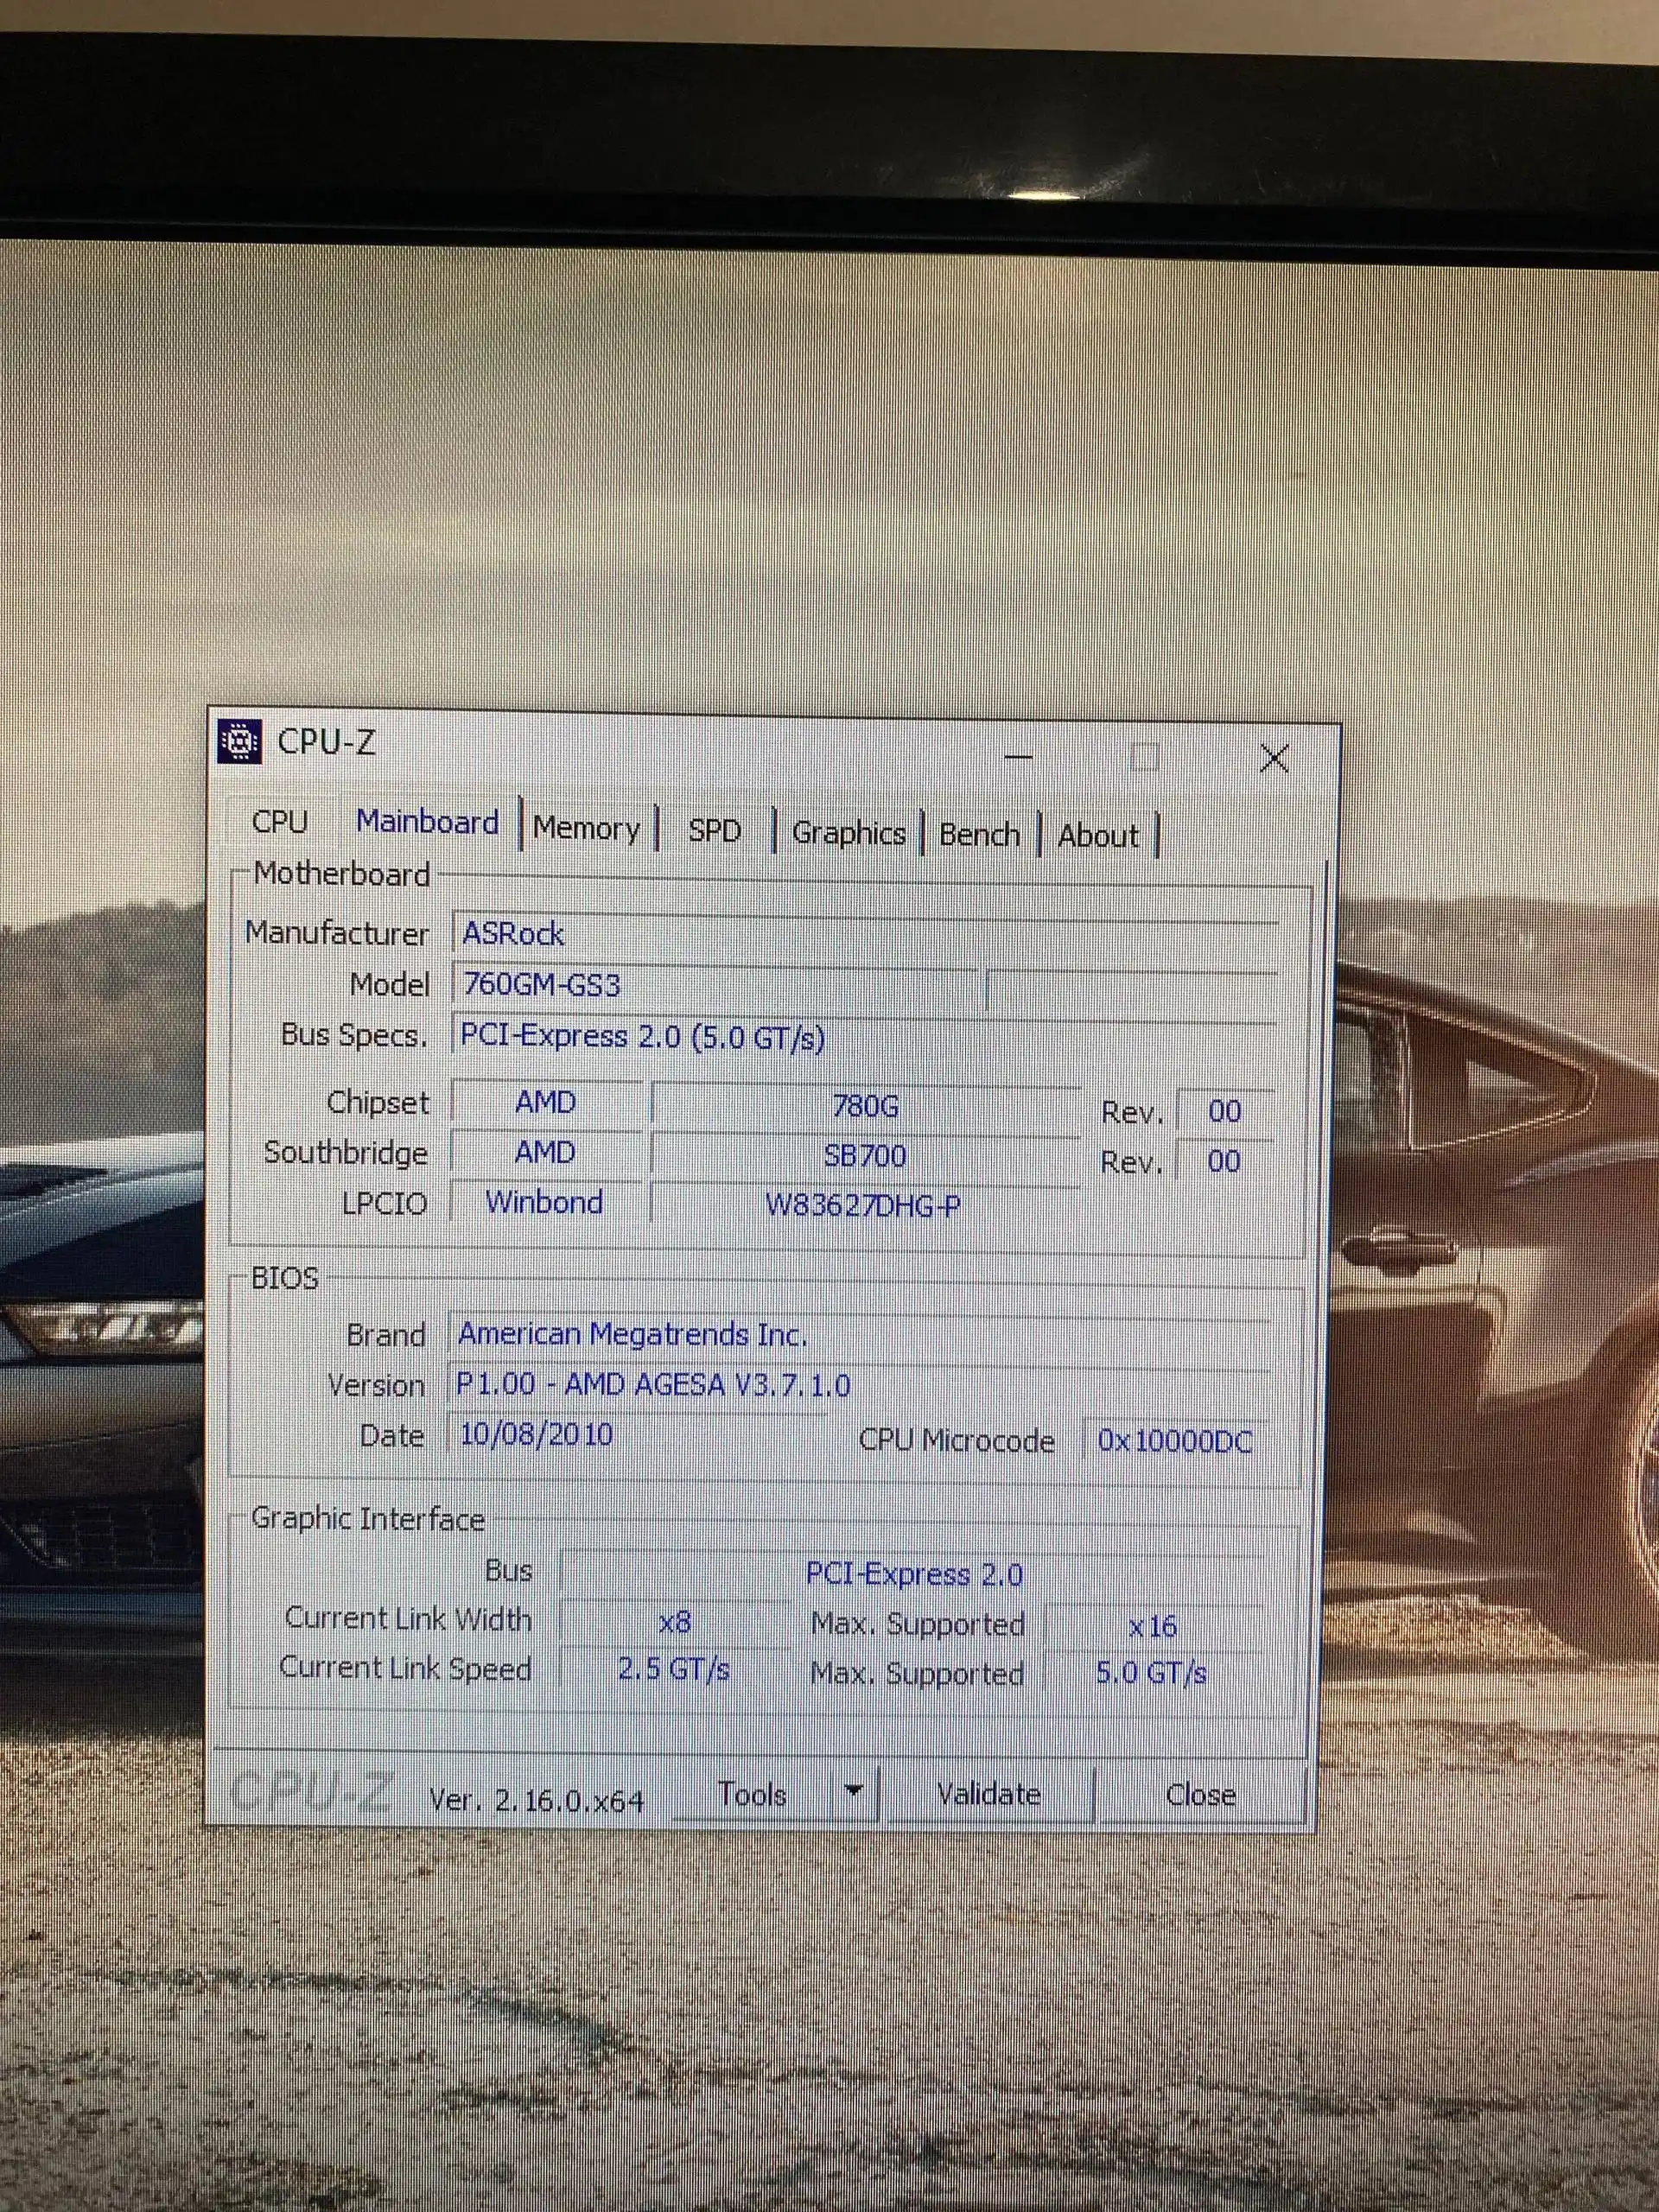The image size is (1659, 2212).
Task: Switch to the Graphics tab
Action: pos(848,833)
